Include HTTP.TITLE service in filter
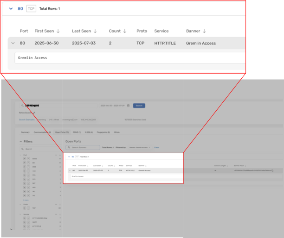Screen dimensions: 284x238 pos(25,226)
